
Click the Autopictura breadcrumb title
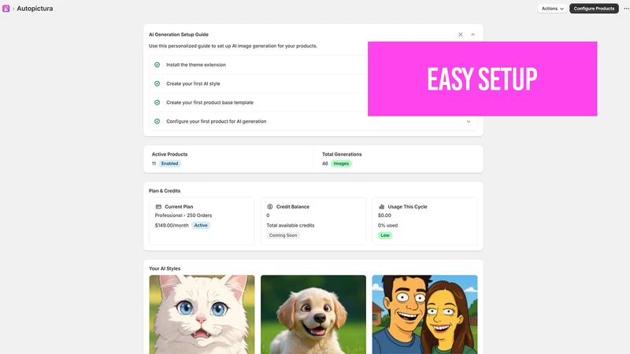pos(35,9)
